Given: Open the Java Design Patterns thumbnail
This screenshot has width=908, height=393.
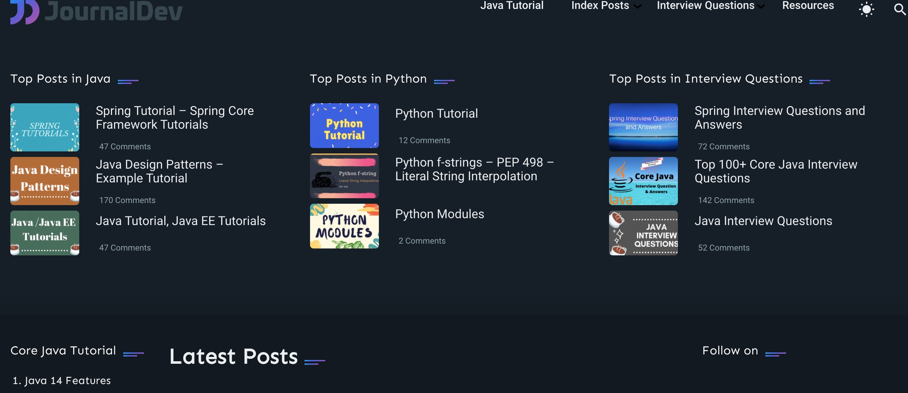Looking at the screenshot, I should 45,181.
